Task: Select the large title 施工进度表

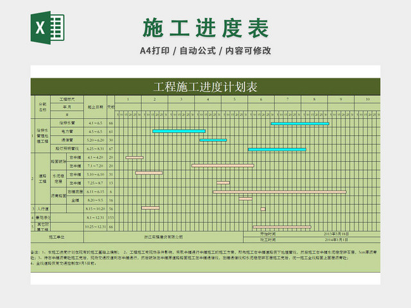Action: (x=206, y=28)
